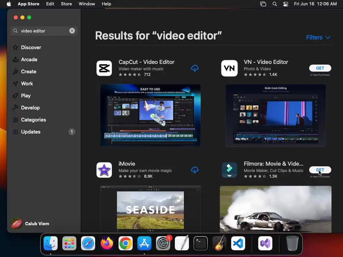Open System Settings from the Dock

click(163, 243)
